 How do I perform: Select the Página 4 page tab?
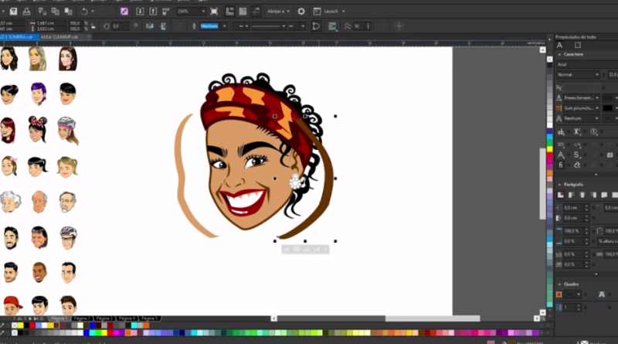(x=127, y=318)
